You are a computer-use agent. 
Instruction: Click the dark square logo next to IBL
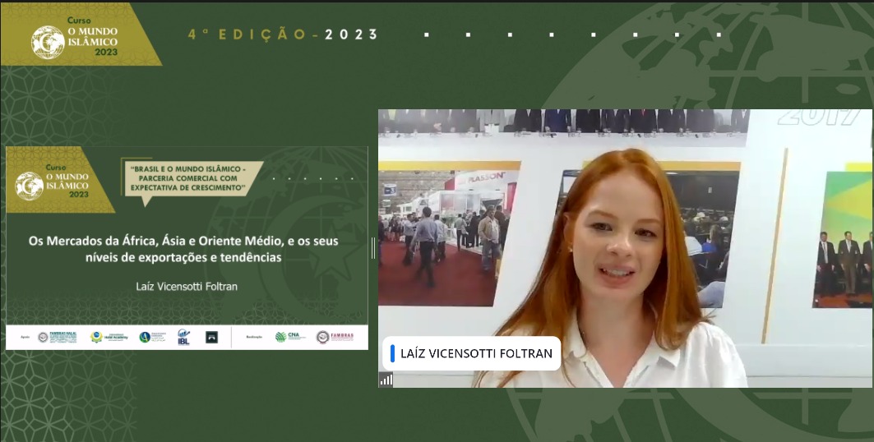click(211, 337)
